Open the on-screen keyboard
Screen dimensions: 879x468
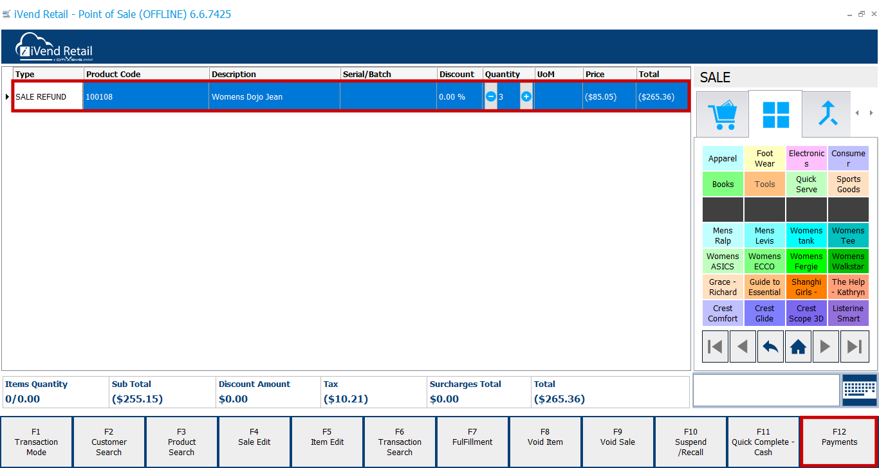(860, 390)
